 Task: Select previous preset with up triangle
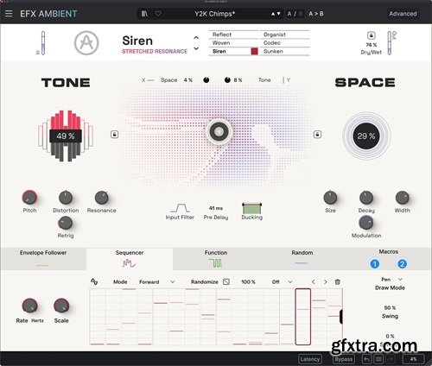(273, 14)
